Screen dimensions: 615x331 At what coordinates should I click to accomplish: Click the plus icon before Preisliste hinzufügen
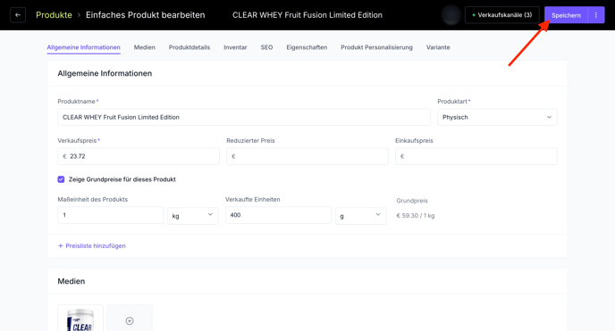click(x=61, y=245)
